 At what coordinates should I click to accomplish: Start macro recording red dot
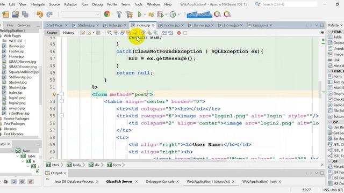(x=179, y=33)
